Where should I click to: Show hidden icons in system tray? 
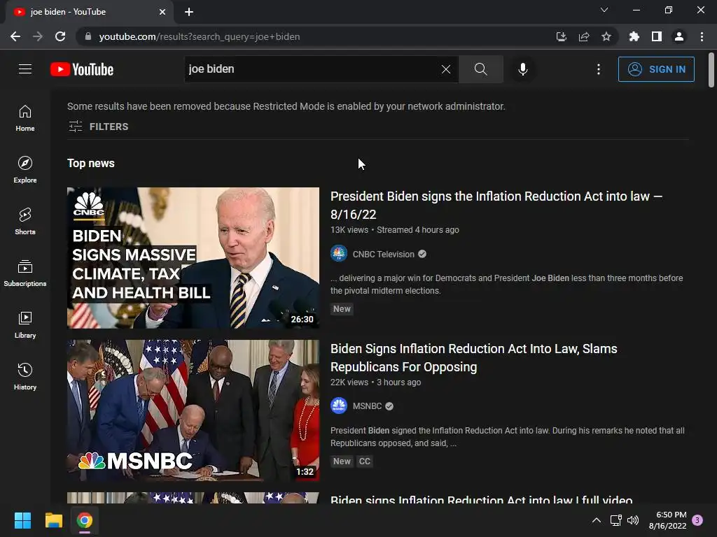(x=597, y=520)
